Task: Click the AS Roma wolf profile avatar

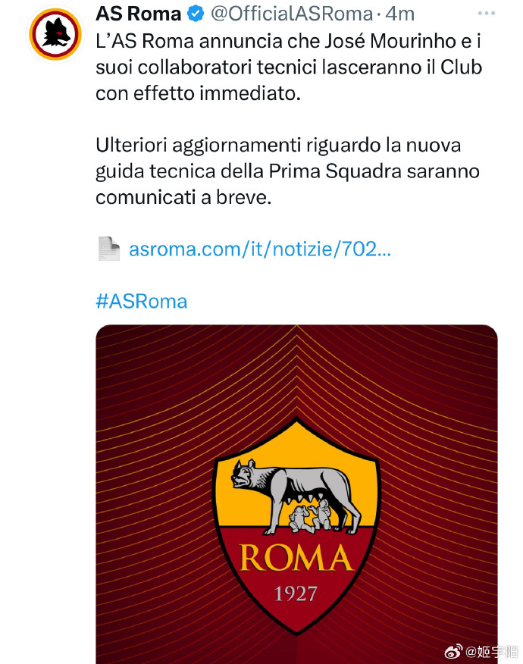Action: point(55,34)
